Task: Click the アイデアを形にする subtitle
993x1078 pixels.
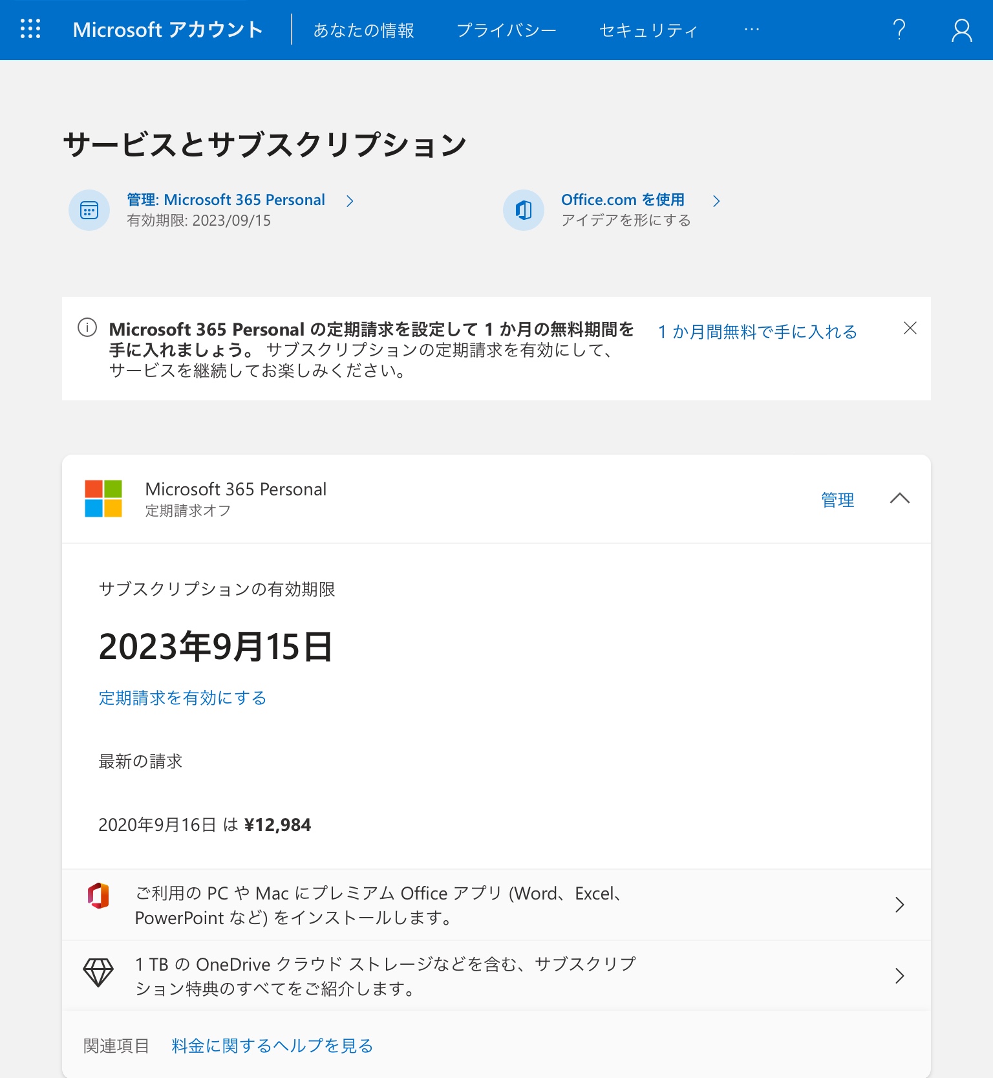Action: coord(626,221)
